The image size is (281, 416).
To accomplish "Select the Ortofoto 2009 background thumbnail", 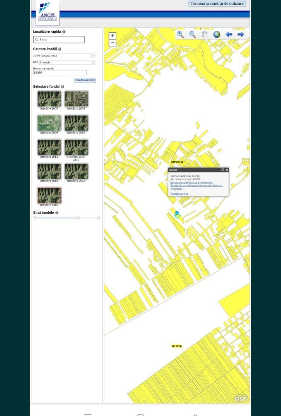I will (49, 123).
